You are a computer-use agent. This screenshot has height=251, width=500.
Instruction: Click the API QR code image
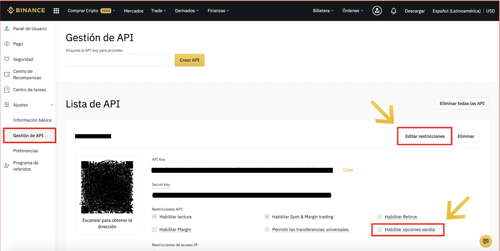107,187
